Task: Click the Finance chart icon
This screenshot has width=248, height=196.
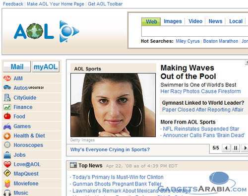Action: pyautogui.click(x=7, y=107)
